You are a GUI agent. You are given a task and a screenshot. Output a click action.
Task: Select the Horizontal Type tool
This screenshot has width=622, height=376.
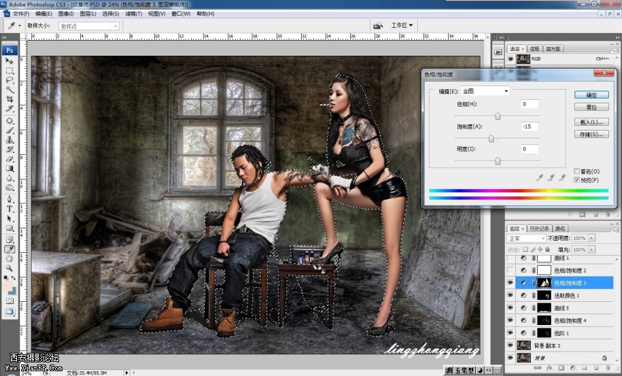pyautogui.click(x=10, y=209)
